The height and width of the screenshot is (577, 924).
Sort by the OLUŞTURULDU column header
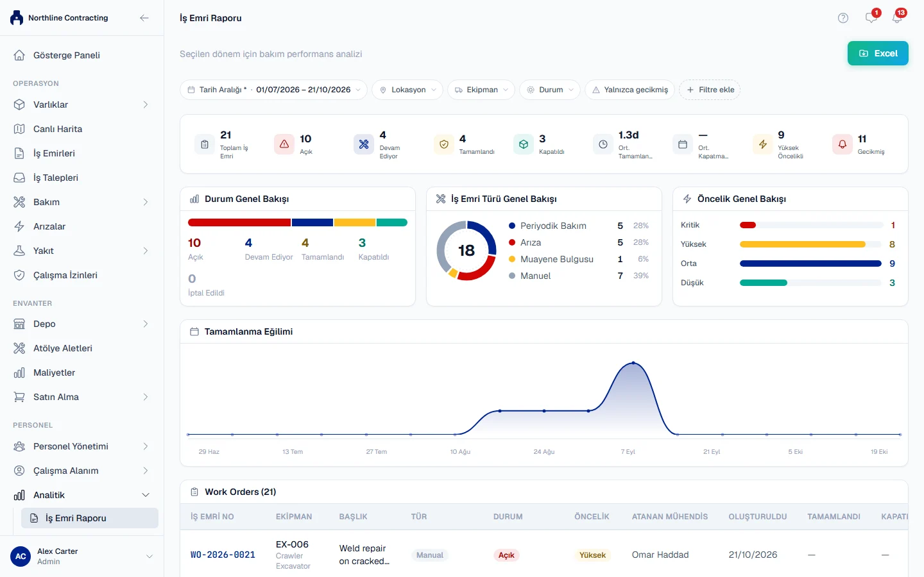tap(758, 517)
